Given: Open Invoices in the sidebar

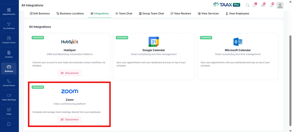Looking at the screenshot, I should (x=9, y=54).
